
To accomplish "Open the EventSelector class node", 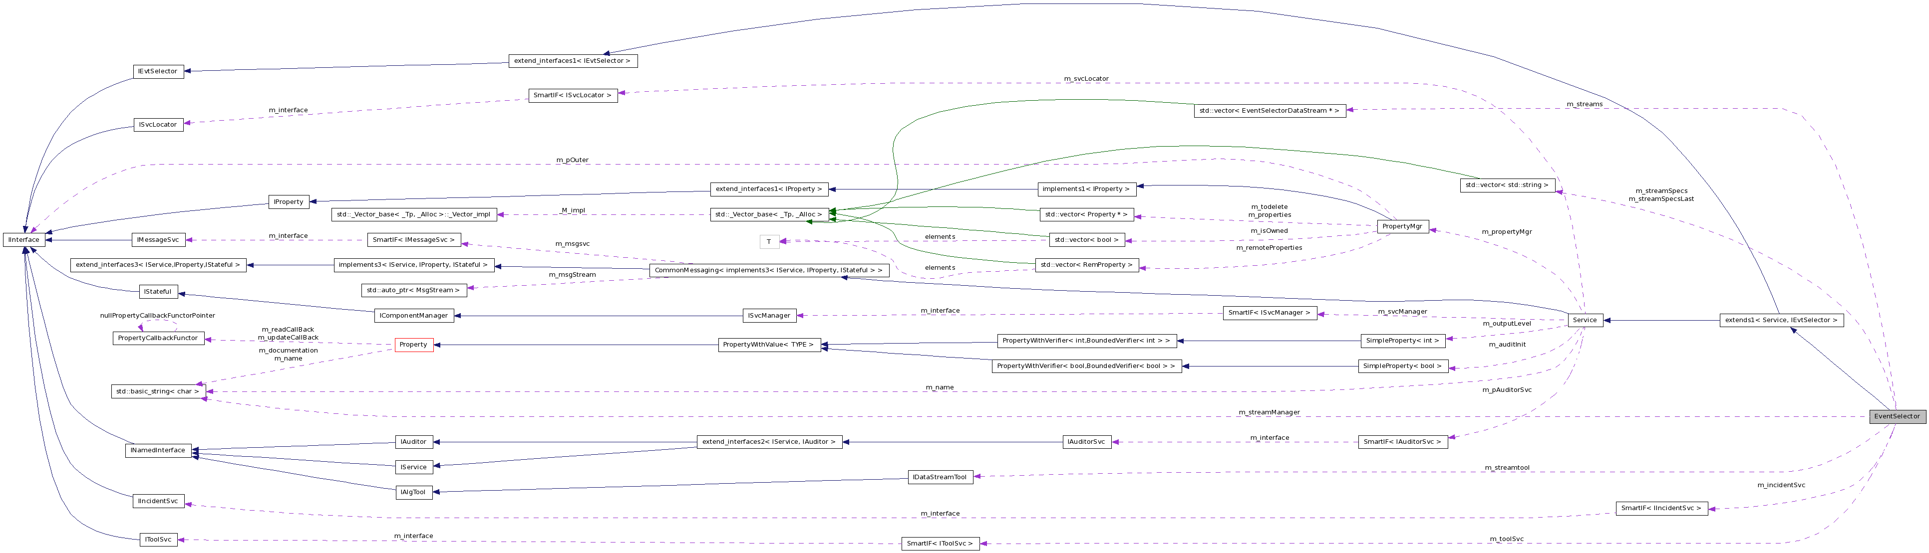I will pos(1898,416).
